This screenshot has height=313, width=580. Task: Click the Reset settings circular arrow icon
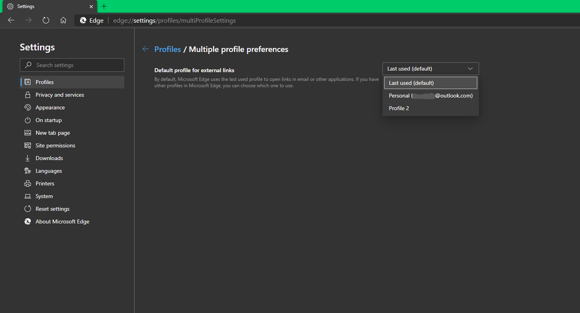[28, 208]
